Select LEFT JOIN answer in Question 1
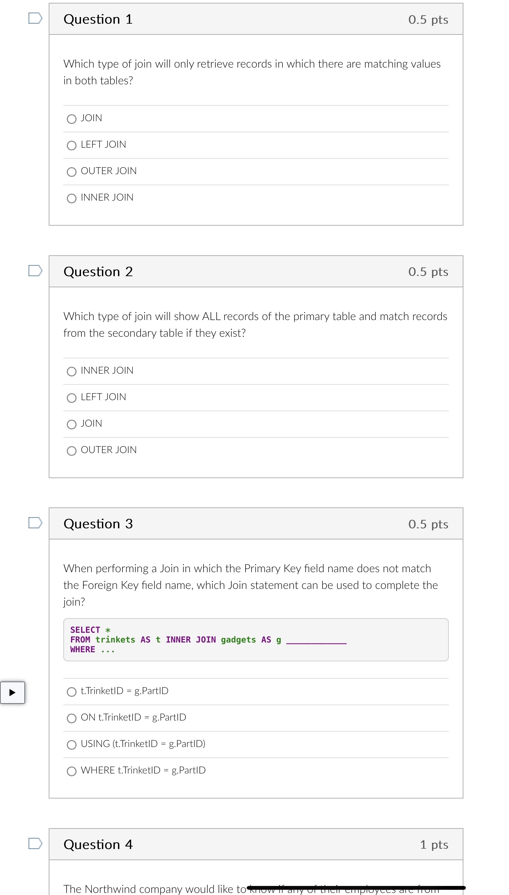 (x=72, y=146)
